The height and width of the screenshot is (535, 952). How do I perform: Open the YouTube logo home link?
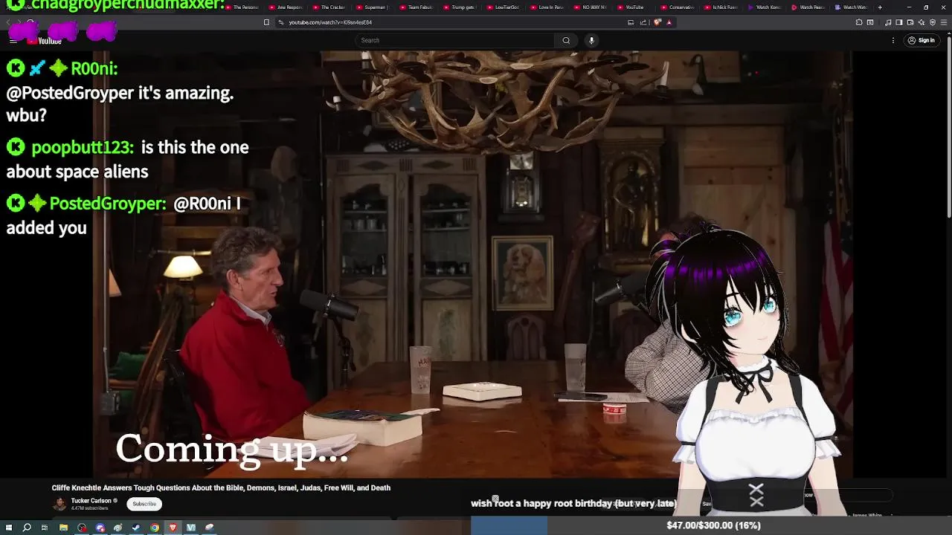[45, 40]
